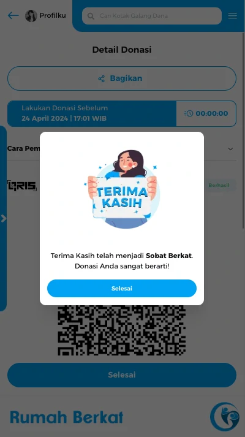Click the QRIS logo
Viewport: 245px width, 437px height.
22,186
